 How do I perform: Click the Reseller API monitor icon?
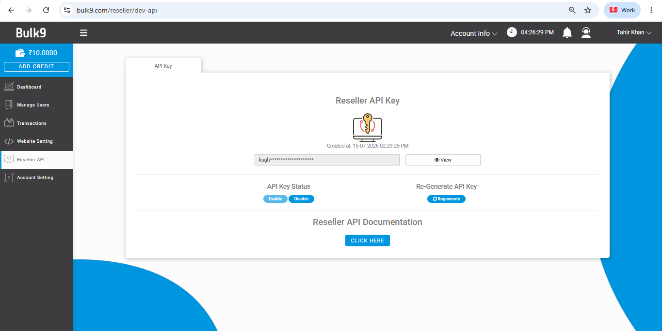[9, 159]
